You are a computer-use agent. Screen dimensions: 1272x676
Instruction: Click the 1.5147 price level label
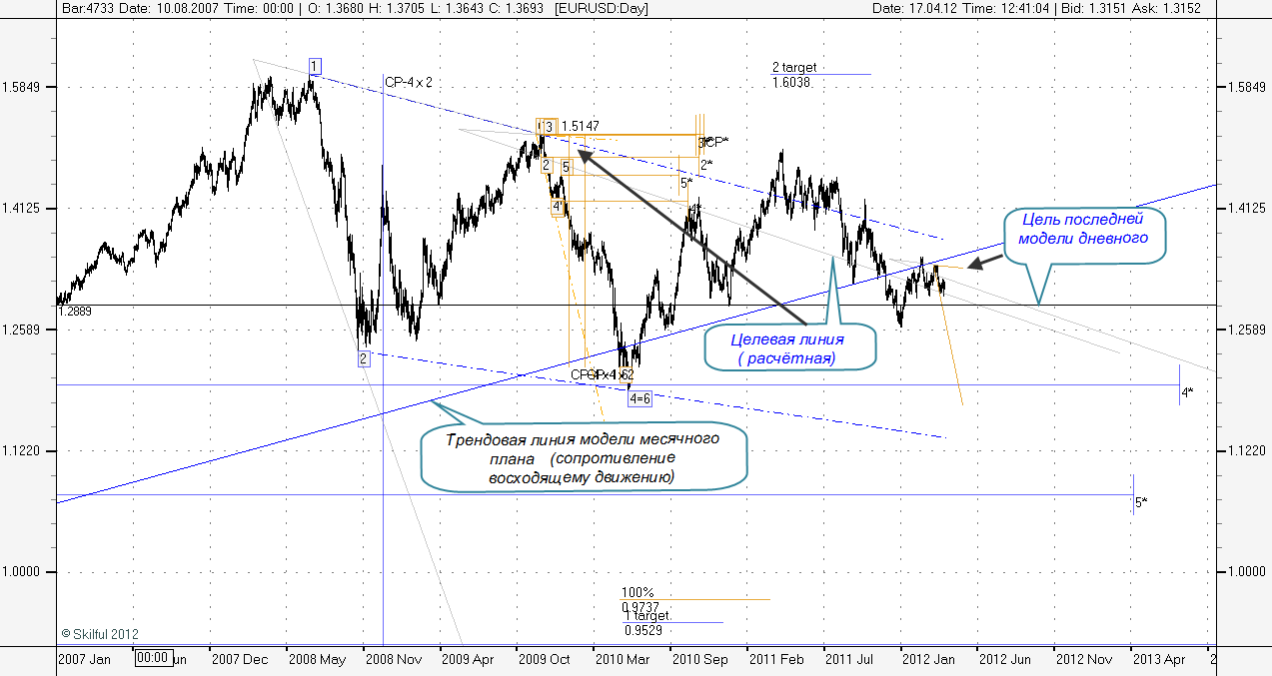click(581, 127)
